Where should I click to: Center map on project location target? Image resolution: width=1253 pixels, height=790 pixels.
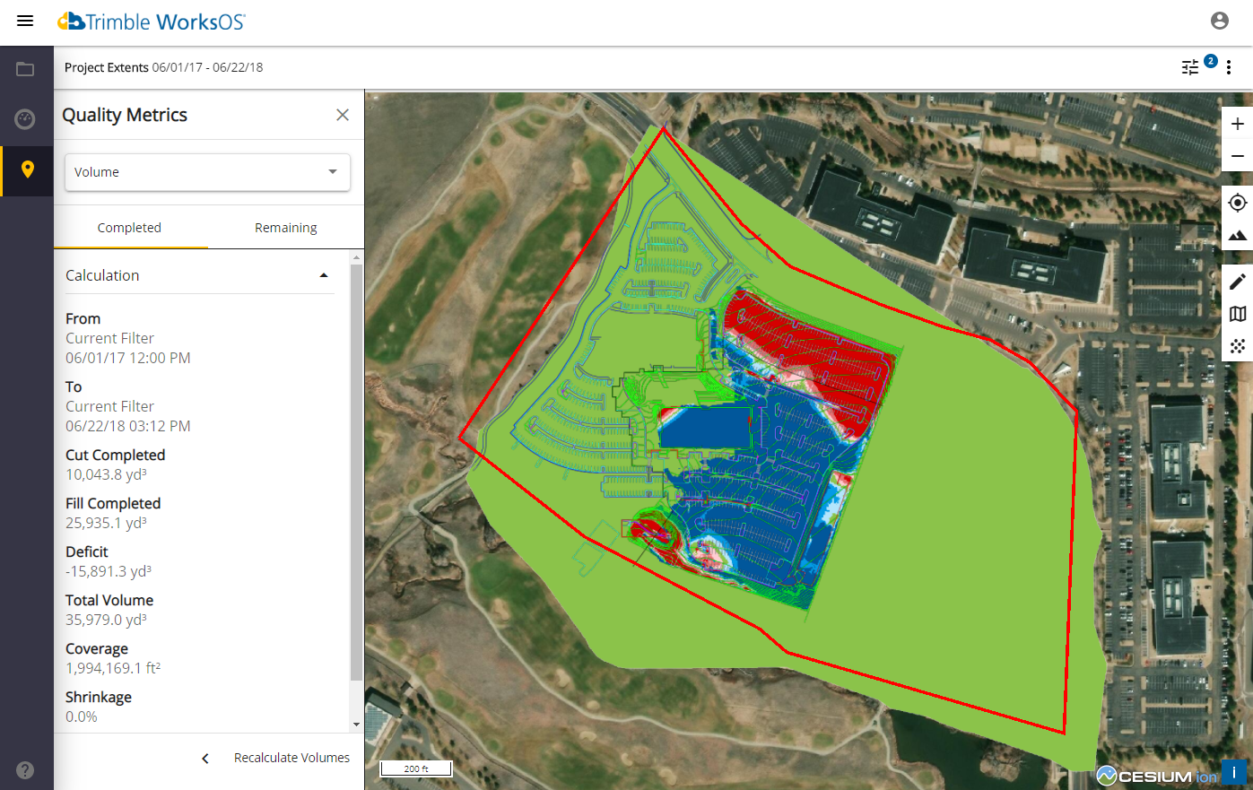coord(1238,203)
